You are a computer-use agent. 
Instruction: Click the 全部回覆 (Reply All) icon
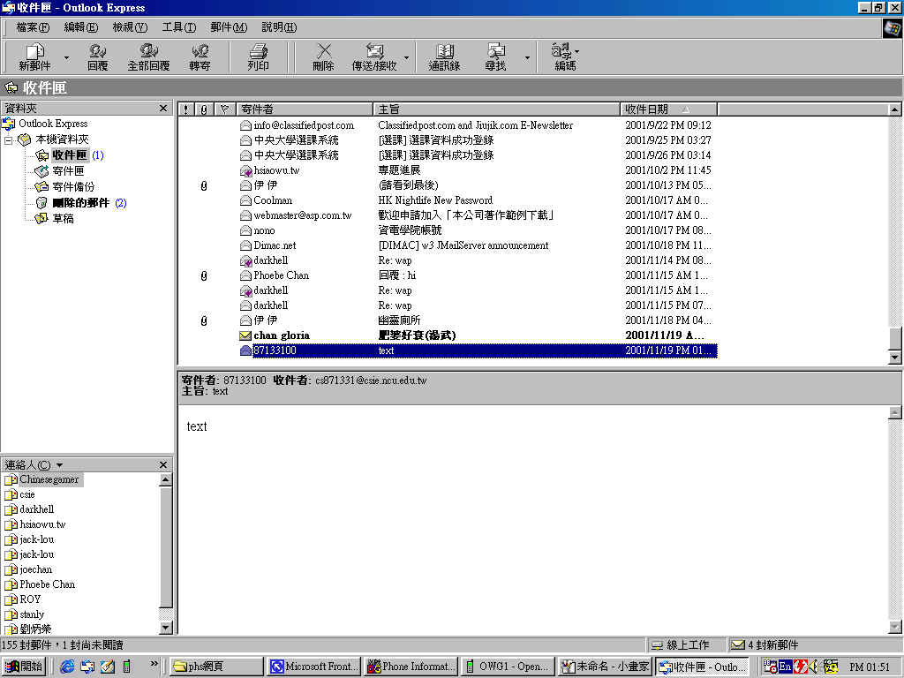tap(148, 57)
